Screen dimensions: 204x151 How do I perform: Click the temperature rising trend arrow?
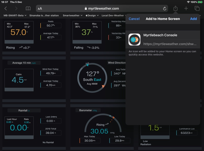(x=21, y=47)
